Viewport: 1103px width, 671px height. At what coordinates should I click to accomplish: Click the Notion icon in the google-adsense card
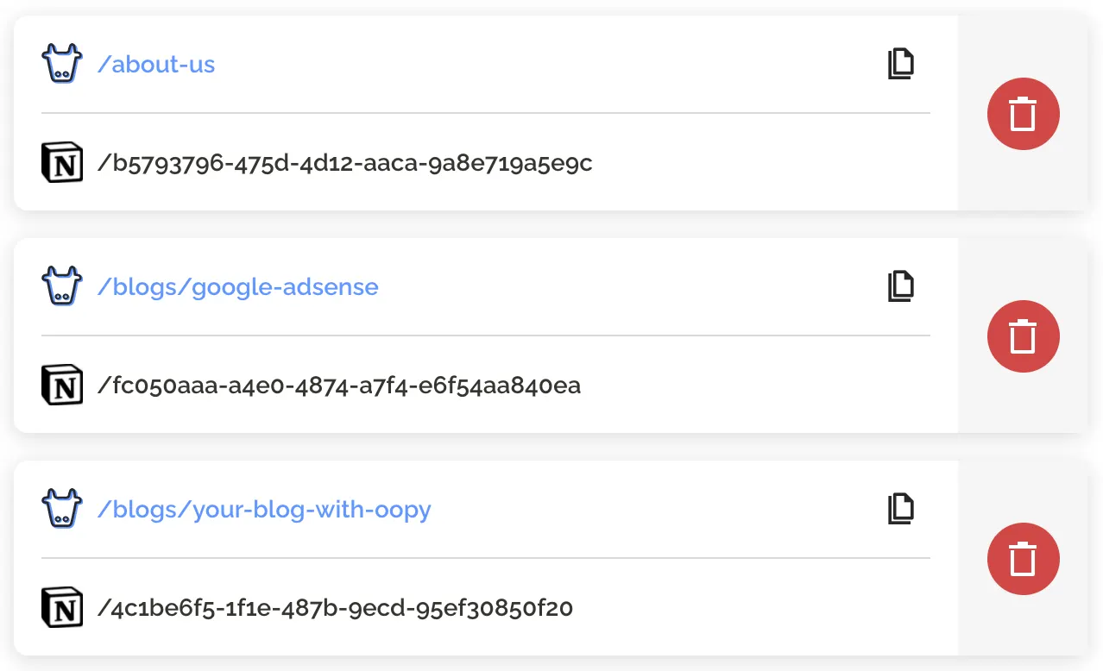(62, 385)
